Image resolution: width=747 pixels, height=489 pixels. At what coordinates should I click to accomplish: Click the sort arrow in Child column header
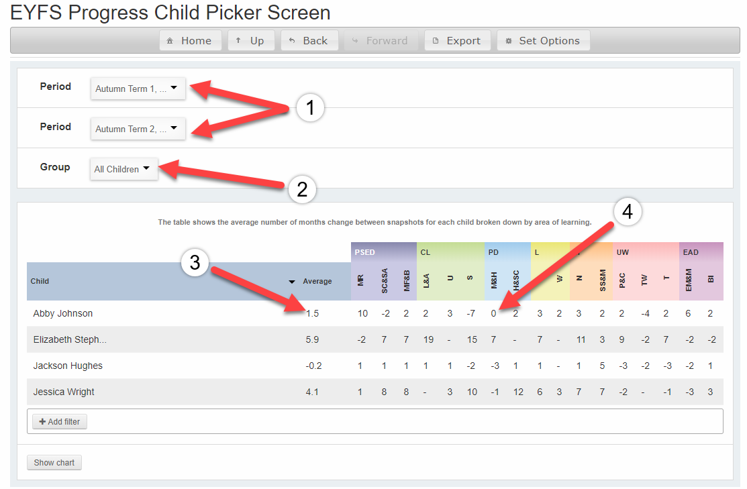tap(292, 282)
